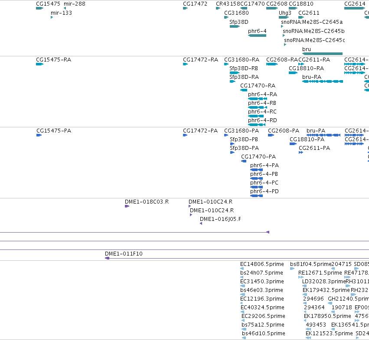
Task: Select protein CG2608-PA
Action: tap(271, 135)
